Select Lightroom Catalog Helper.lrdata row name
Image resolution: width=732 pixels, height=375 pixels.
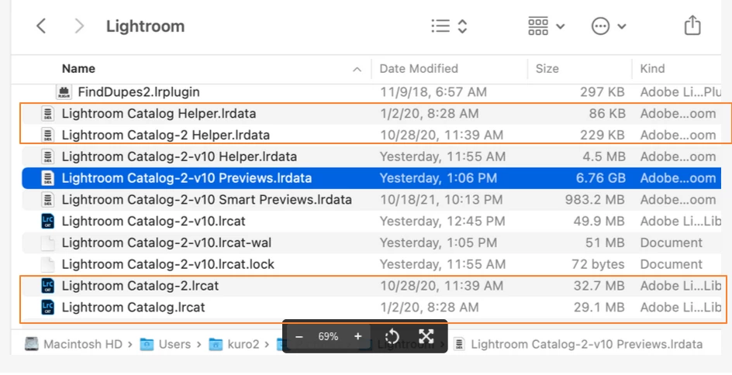tap(159, 113)
